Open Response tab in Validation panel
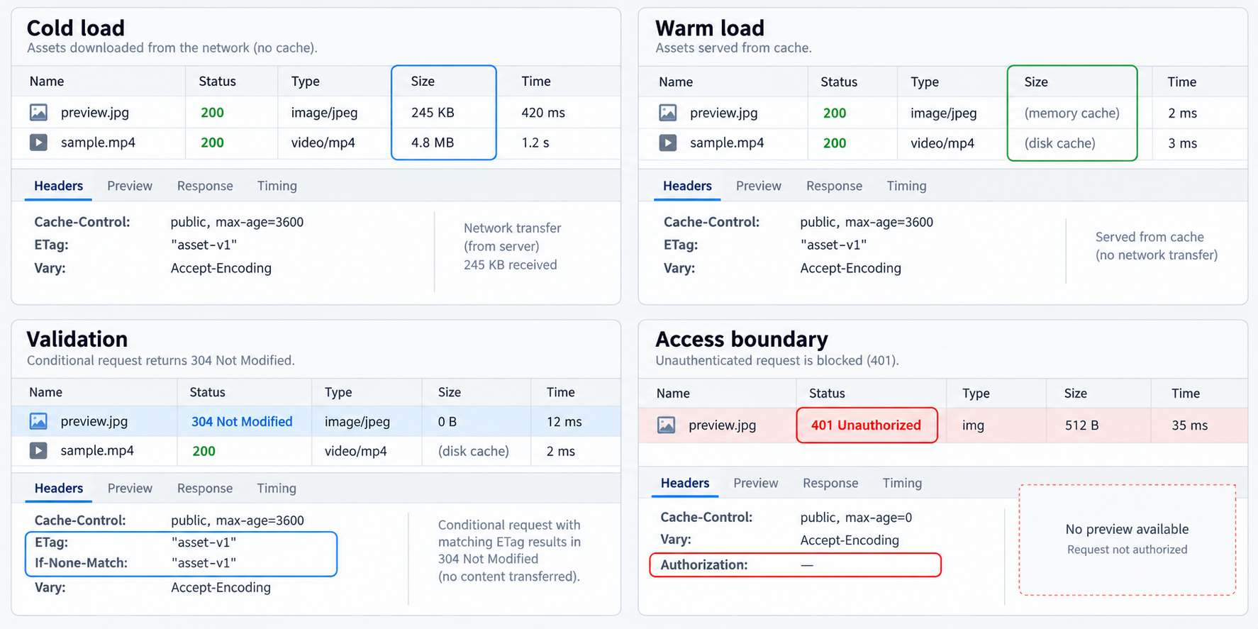 (205, 488)
